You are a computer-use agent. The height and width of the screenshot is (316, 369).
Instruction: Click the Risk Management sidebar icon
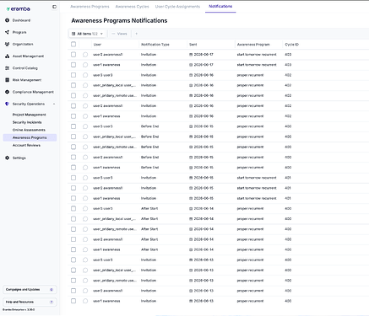8,80
